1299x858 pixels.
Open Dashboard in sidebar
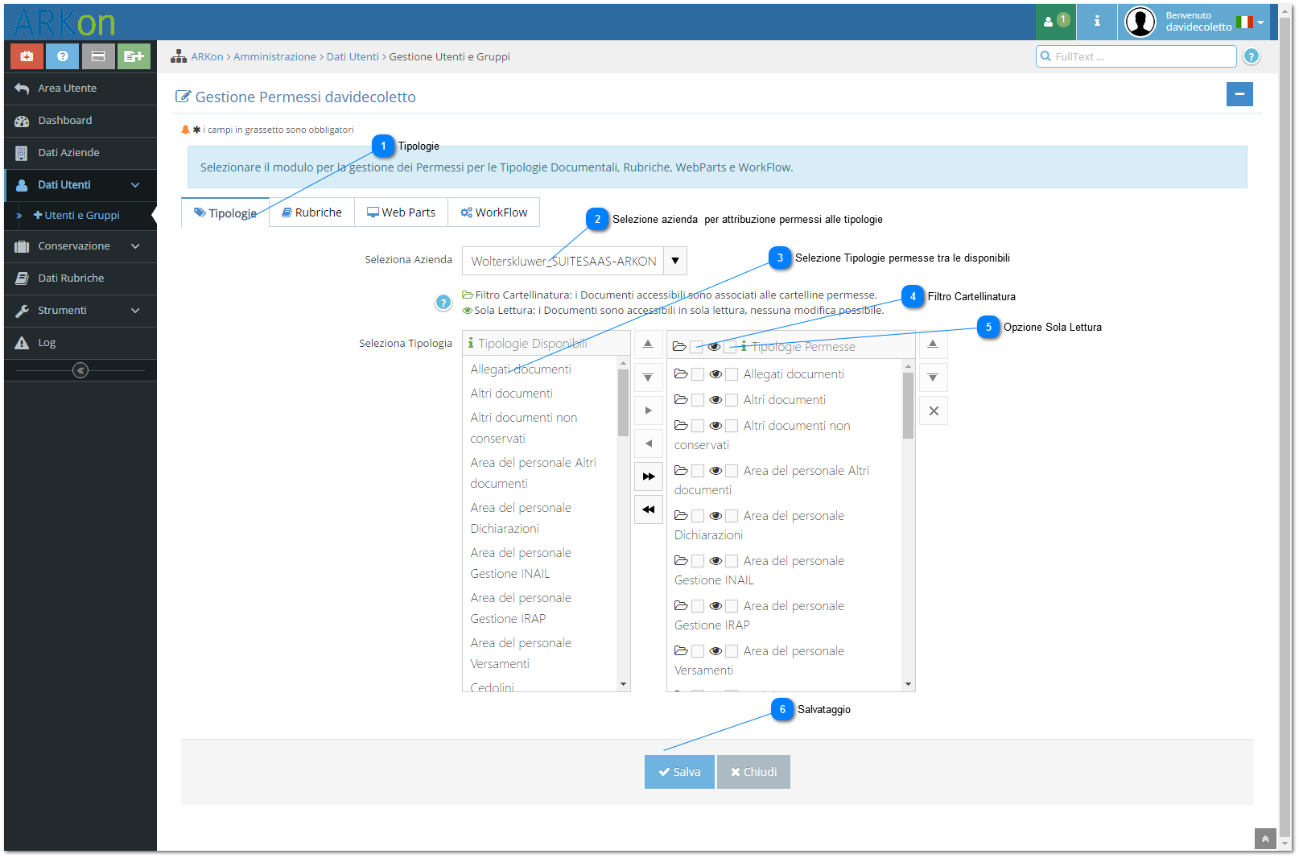pyautogui.click(x=80, y=121)
